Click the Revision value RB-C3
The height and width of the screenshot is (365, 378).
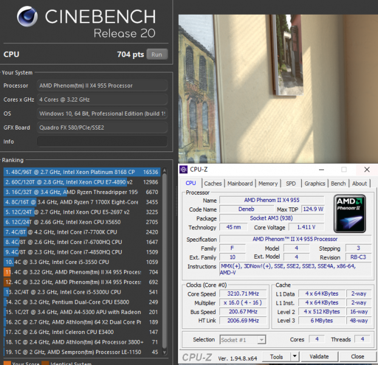(358, 257)
